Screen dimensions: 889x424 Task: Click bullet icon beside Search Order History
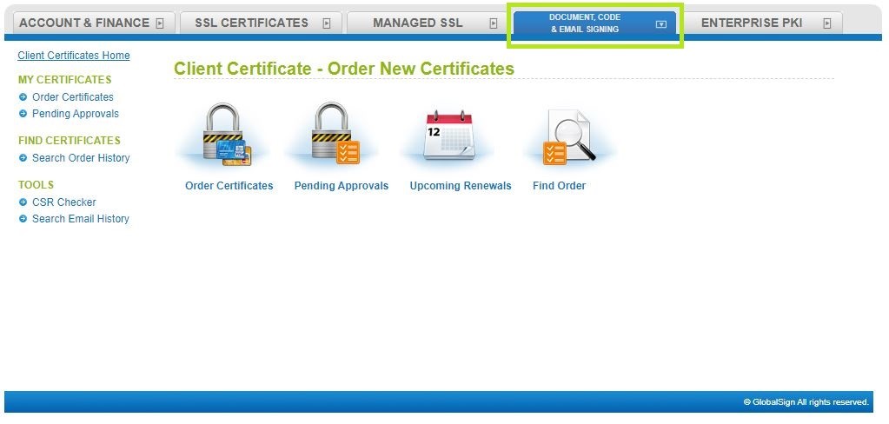tap(23, 157)
